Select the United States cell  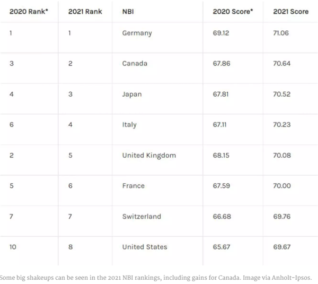coord(145,247)
